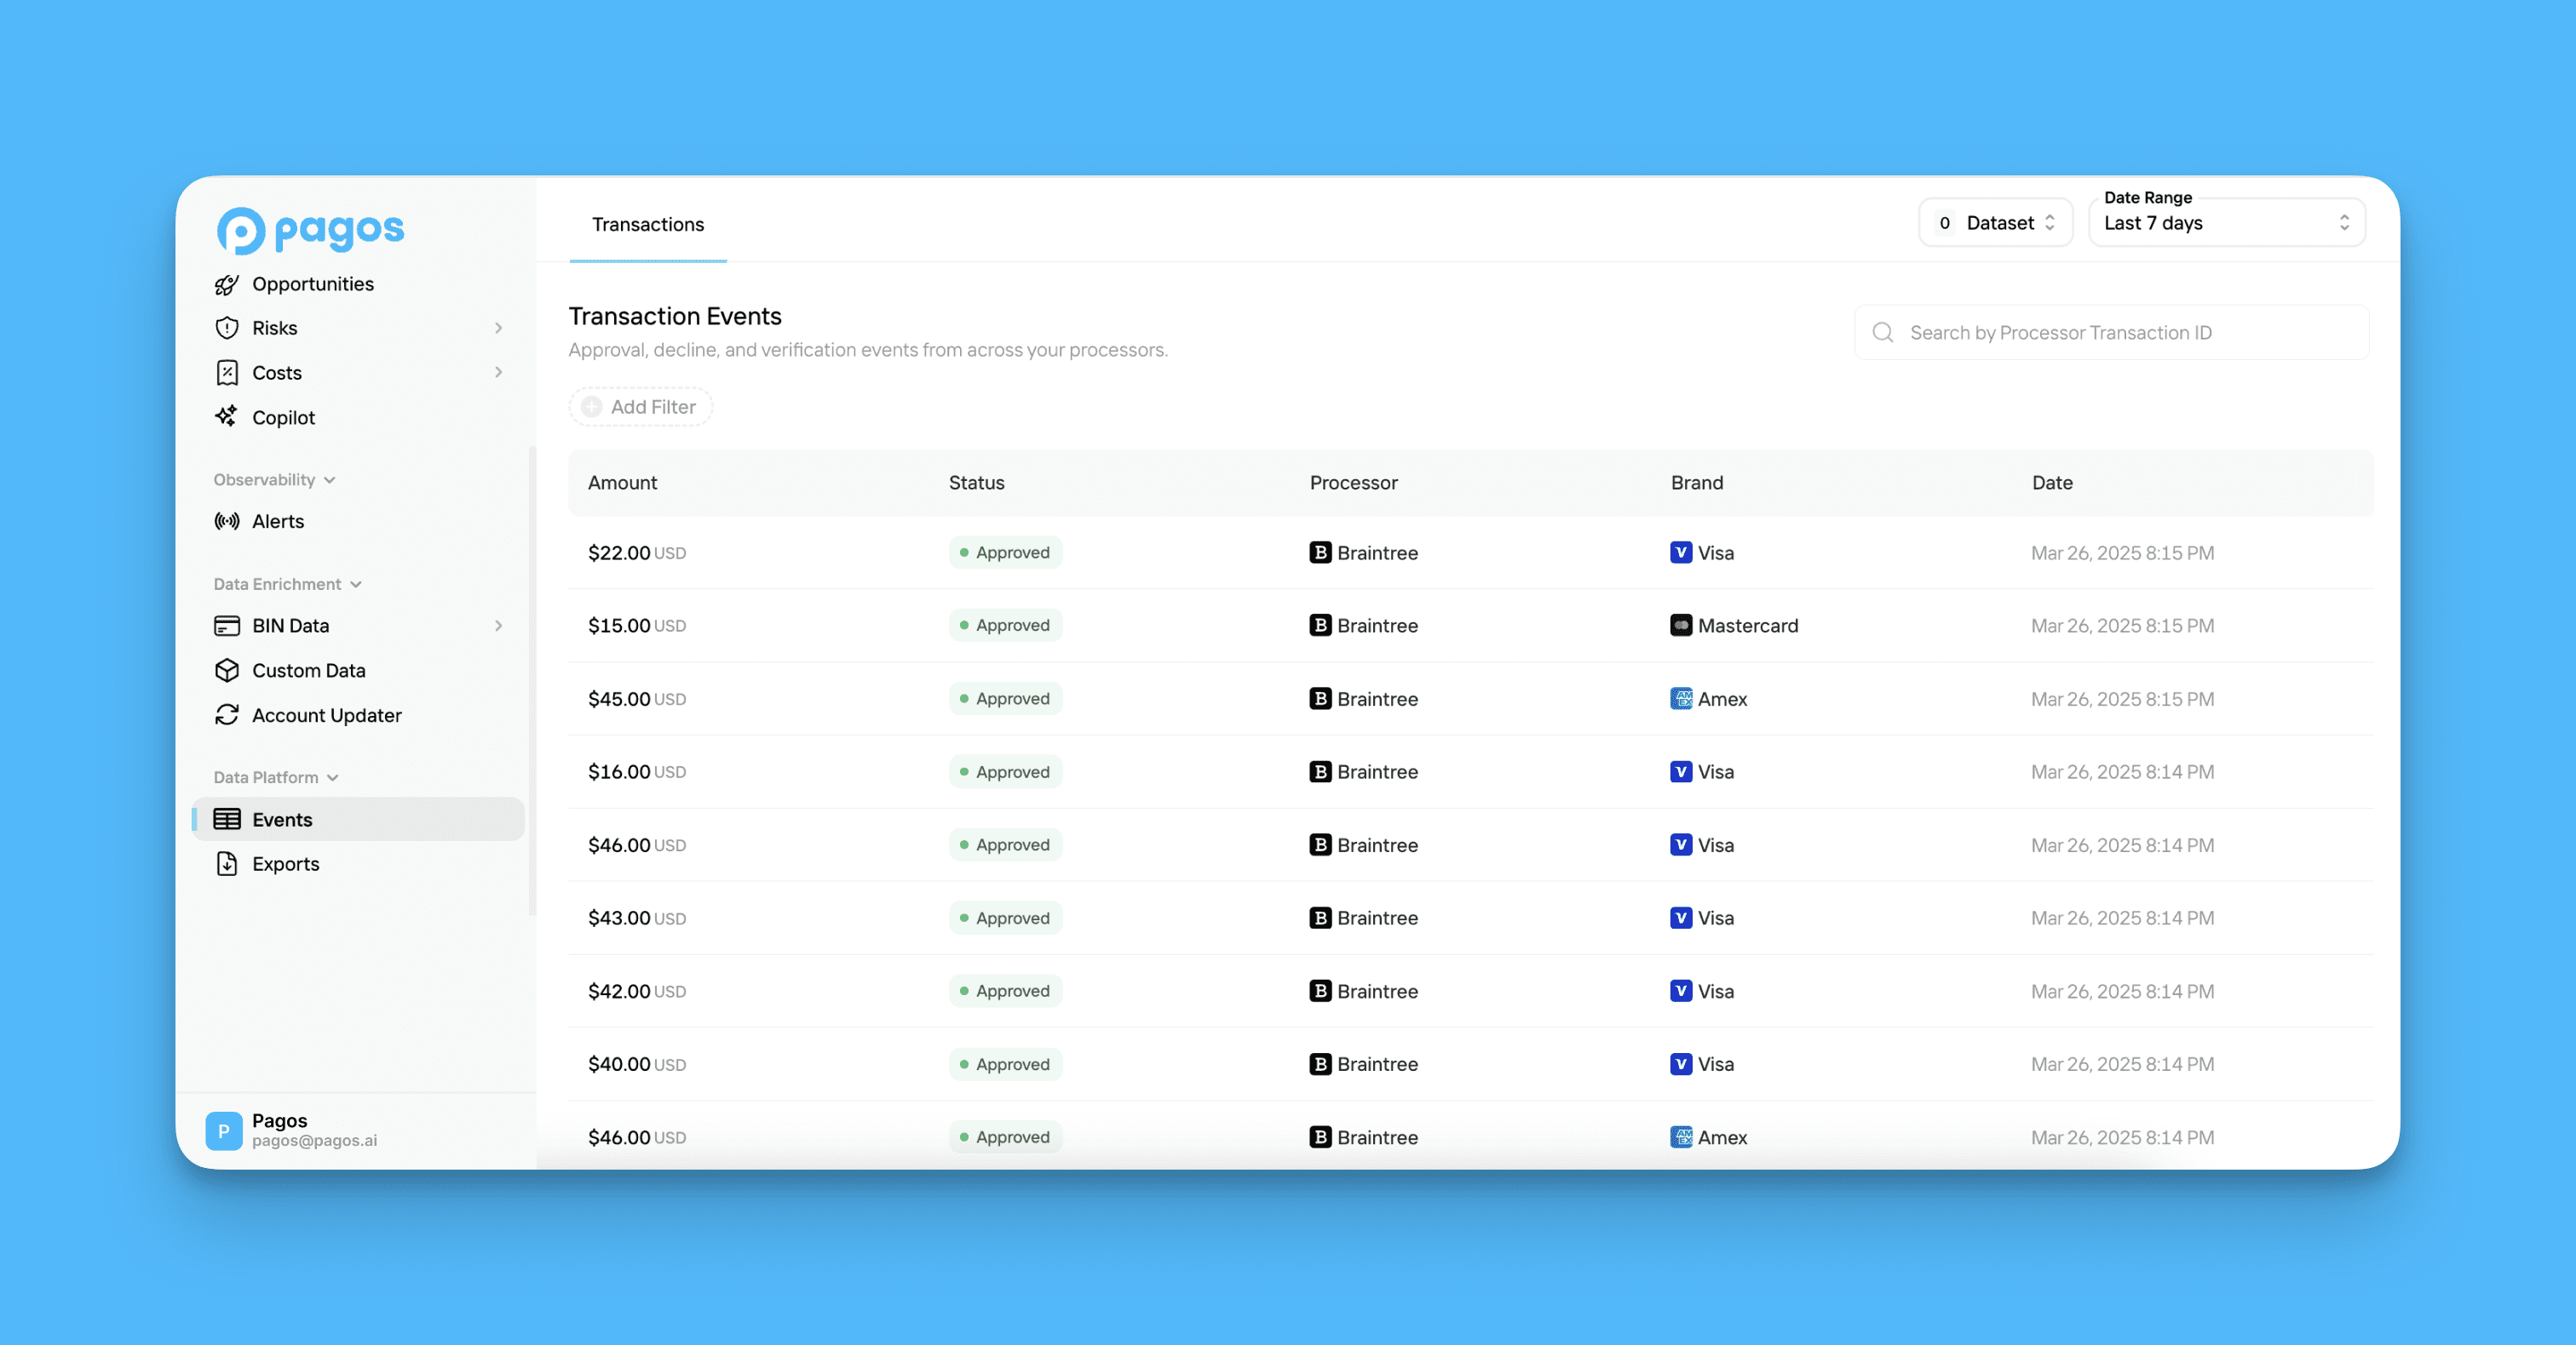Open Copilot via its sparkle icon

click(x=227, y=416)
